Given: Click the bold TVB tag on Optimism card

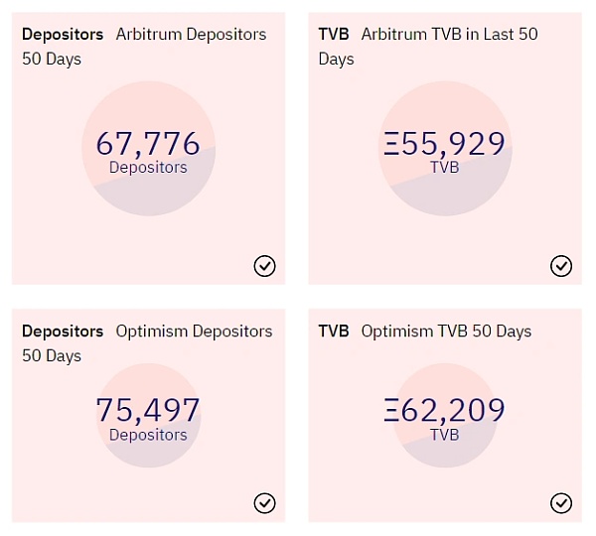Looking at the screenshot, I should pos(334,332).
